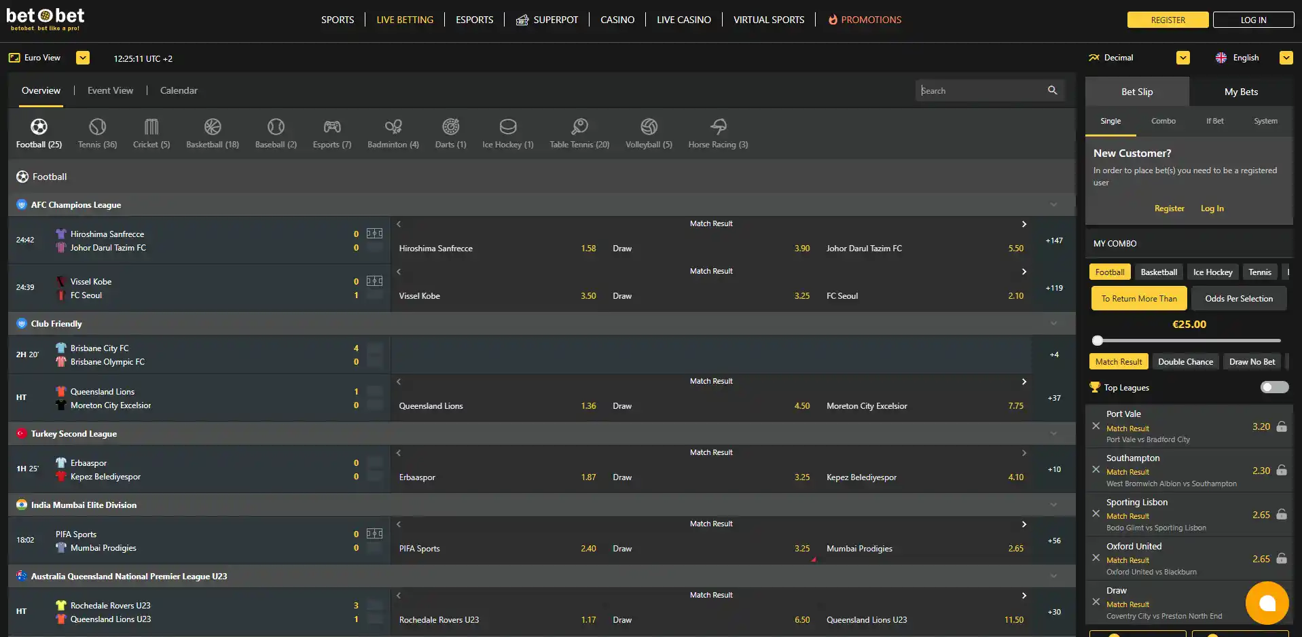Remove Oxford United selection from combo
This screenshot has width=1302, height=637.
coord(1096,558)
